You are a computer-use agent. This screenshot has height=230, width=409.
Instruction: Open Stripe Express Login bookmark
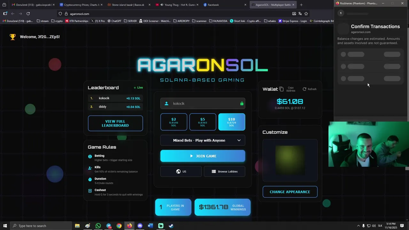[293, 21]
